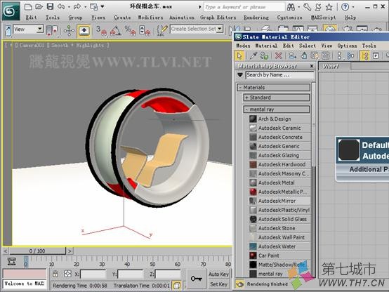Open the Graph Editors menu
389x292 pixels.
[218, 18]
